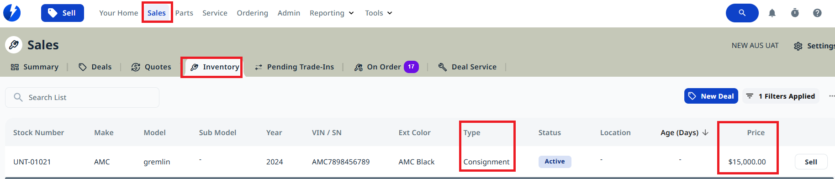Click the three-dots more options icon
835x179 pixels.
click(831, 96)
